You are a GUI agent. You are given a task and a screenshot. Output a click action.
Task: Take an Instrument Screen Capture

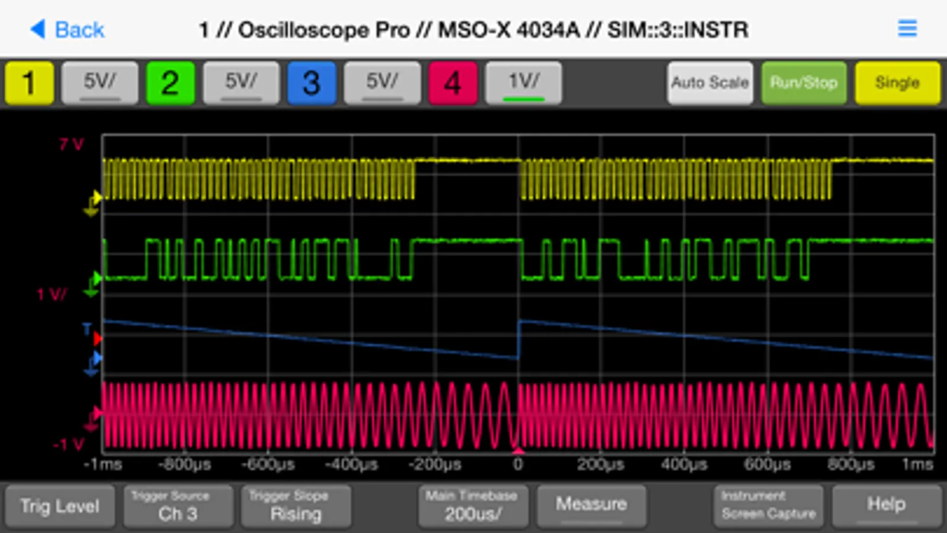(768, 506)
